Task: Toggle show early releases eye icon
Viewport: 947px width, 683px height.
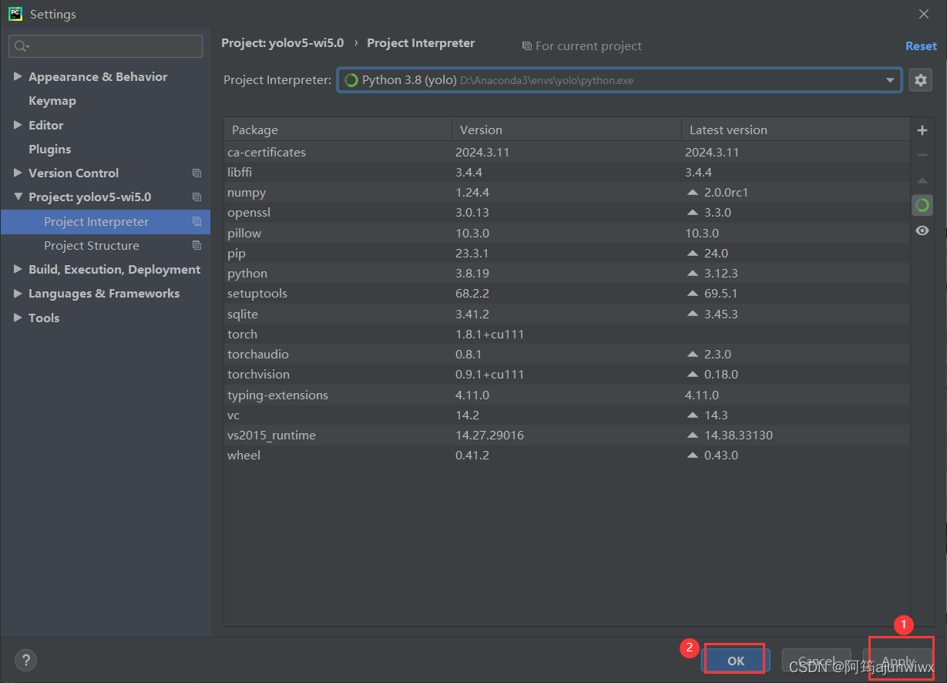Action: pos(922,230)
